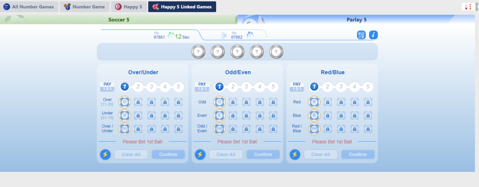Click locked Red/Blue icon for 5th ball

[368, 129]
